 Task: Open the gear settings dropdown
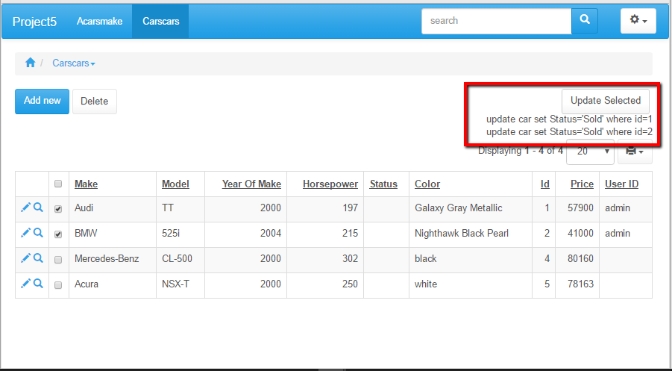click(x=638, y=21)
